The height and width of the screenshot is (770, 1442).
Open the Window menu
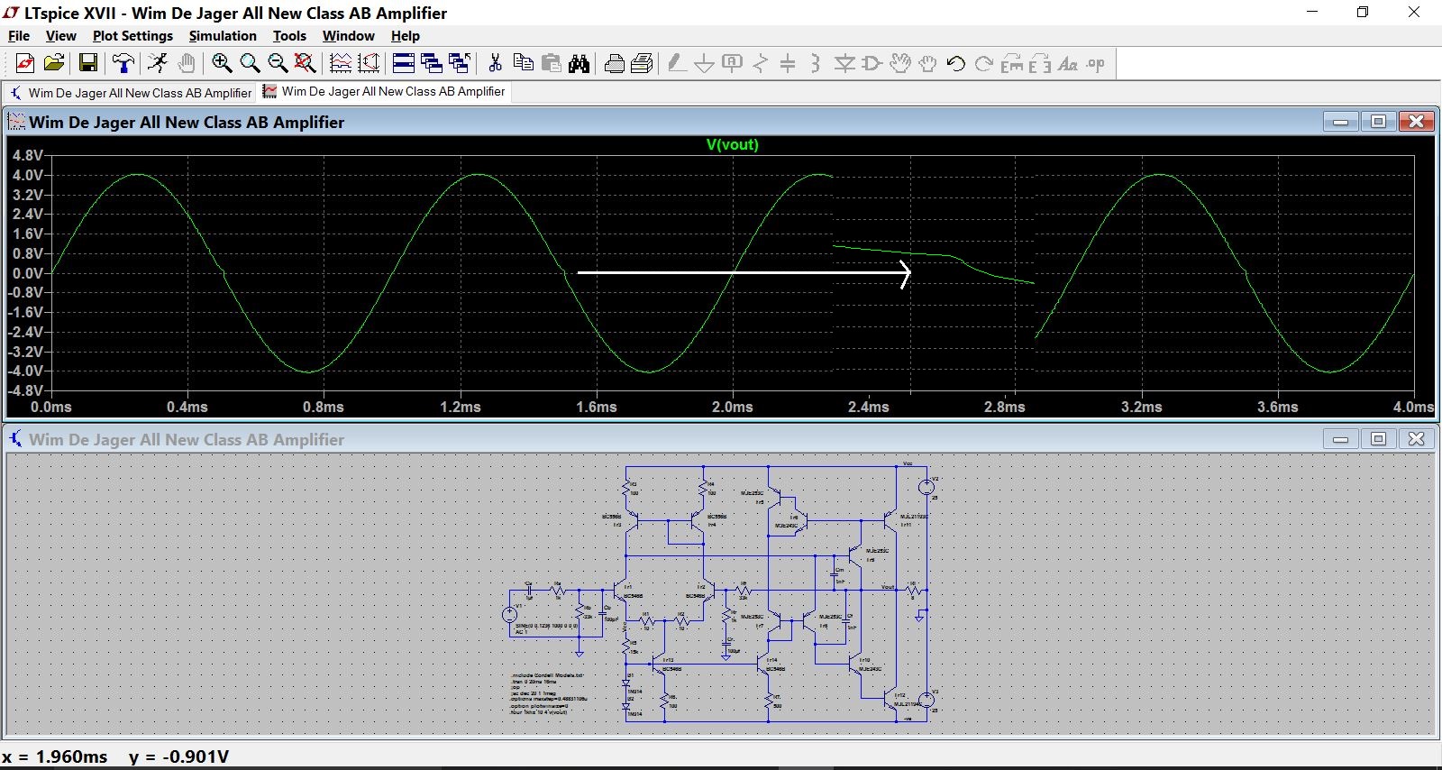tap(348, 36)
